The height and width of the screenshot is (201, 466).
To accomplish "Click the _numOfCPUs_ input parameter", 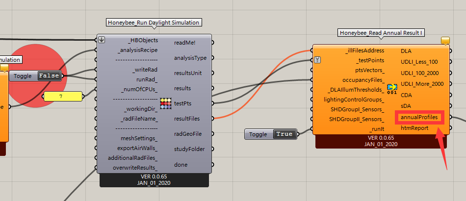I will tap(139, 89).
